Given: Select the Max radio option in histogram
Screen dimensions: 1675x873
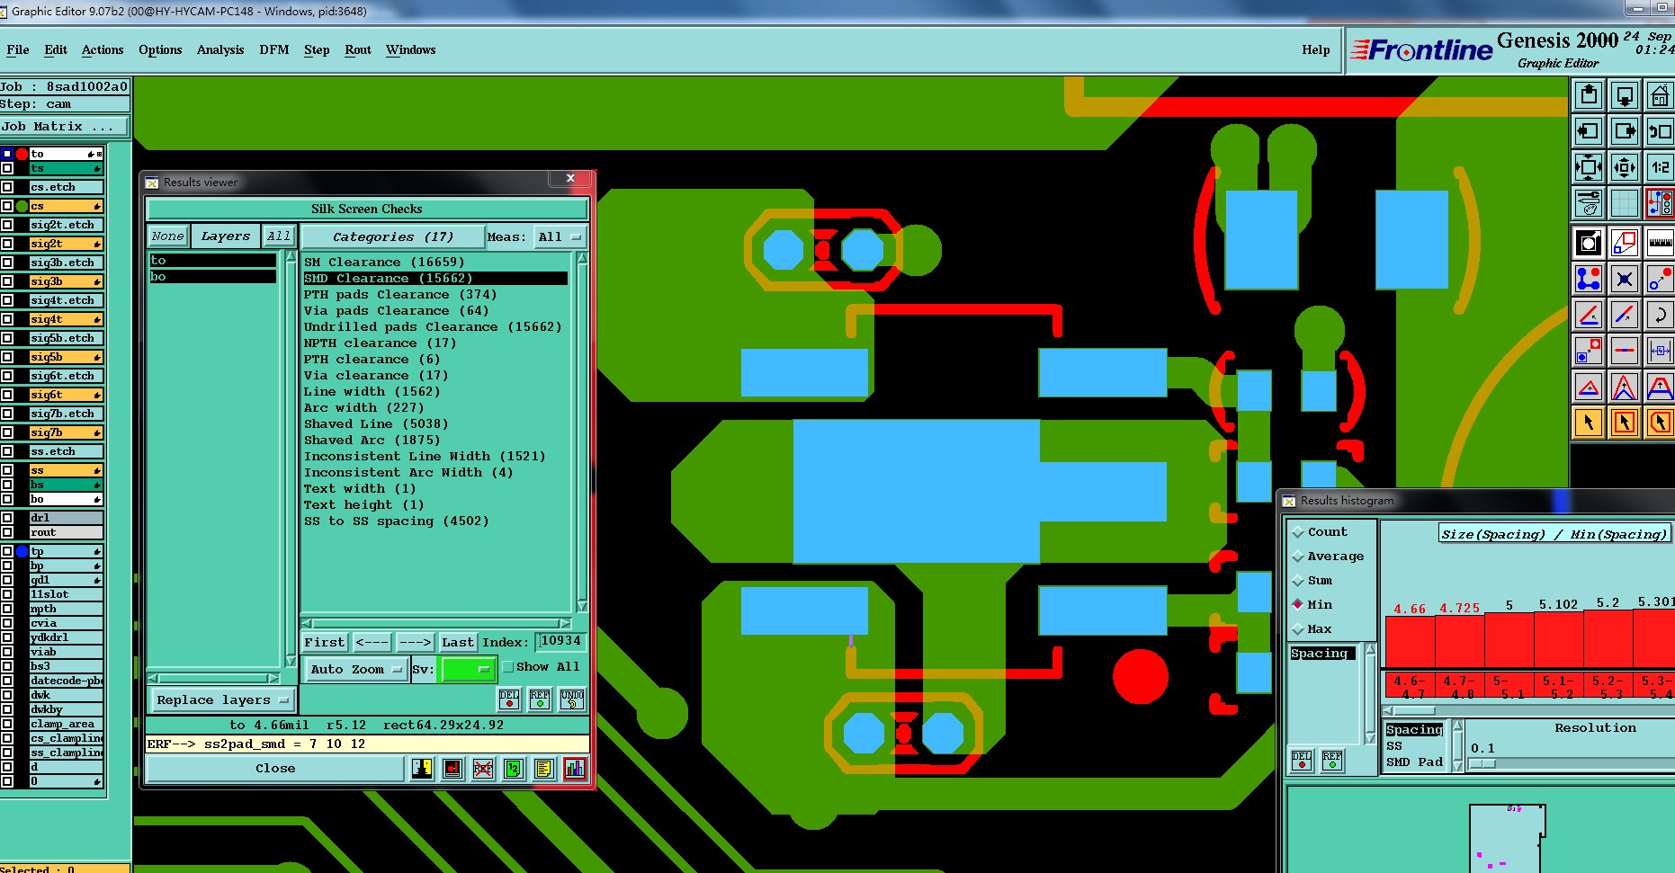Looking at the screenshot, I should click(x=1298, y=629).
